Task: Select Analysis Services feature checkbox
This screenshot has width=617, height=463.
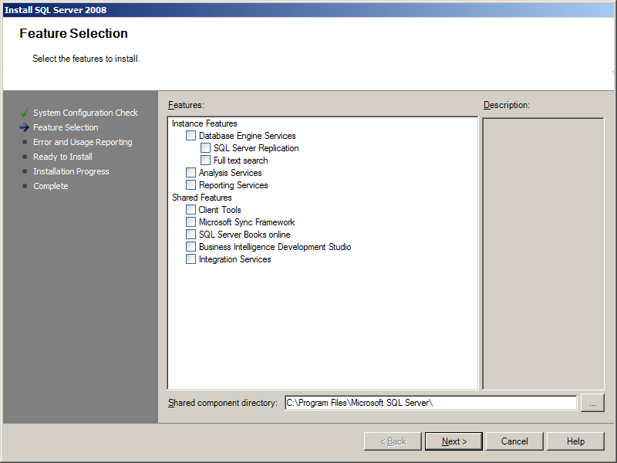Action: coord(190,173)
